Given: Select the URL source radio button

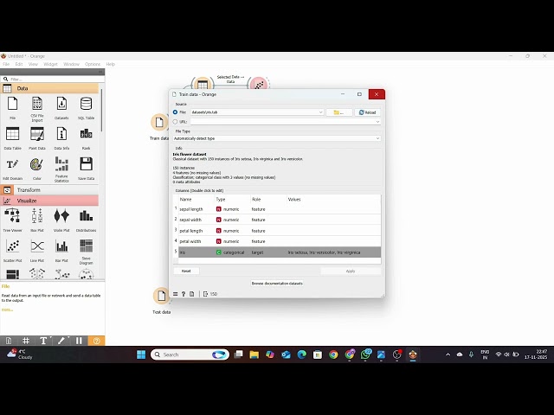Looking at the screenshot, I should click(x=175, y=121).
